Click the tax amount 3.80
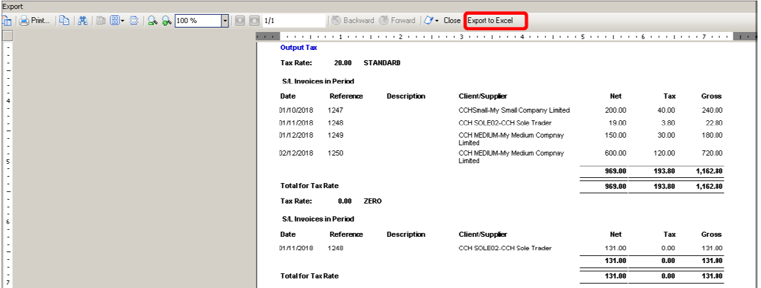The height and width of the screenshot is (288, 761). point(667,123)
